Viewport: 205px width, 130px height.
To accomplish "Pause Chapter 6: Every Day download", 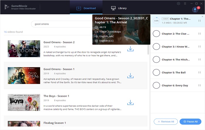I will [x=199, y=85].
